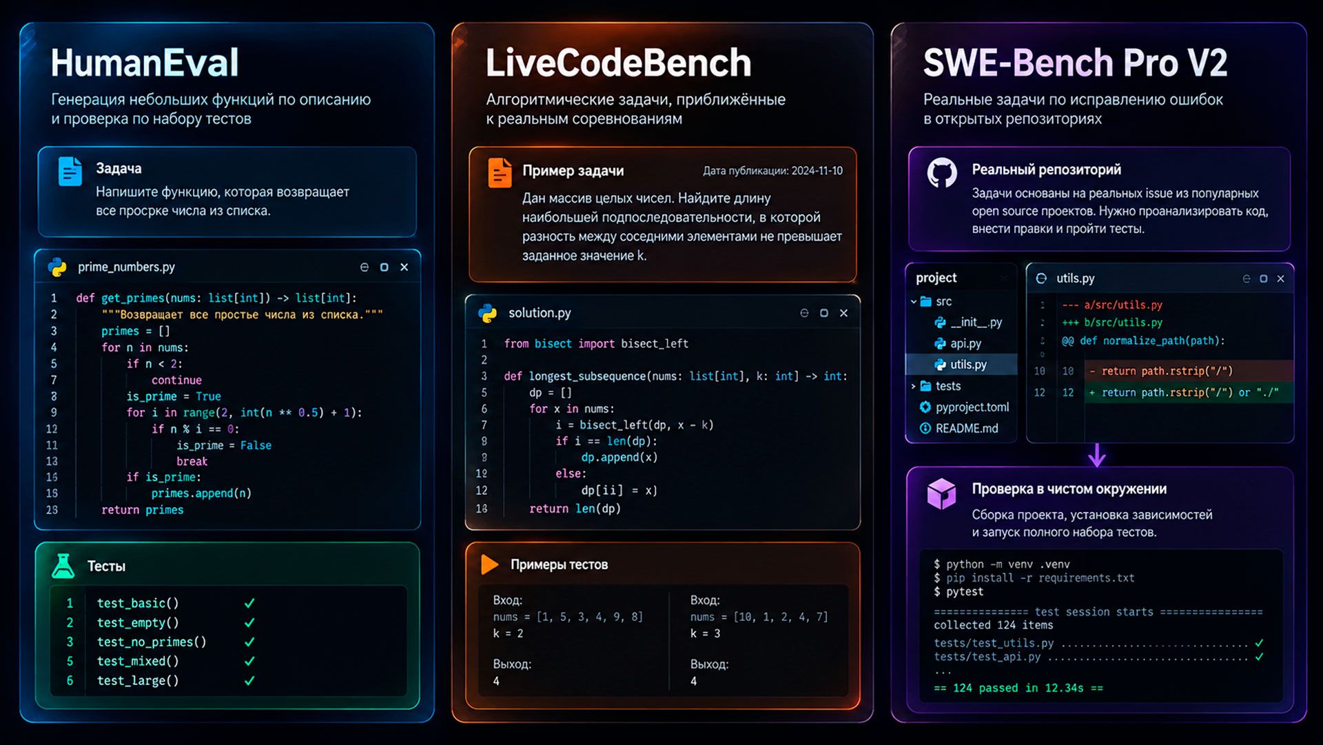The image size is (1323, 745).
Task: Click the purple cube icon beside Проверка в чистом окружении
Action: tap(941, 494)
